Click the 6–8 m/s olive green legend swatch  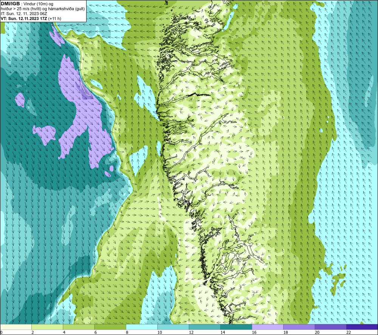[x=110, y=327]
